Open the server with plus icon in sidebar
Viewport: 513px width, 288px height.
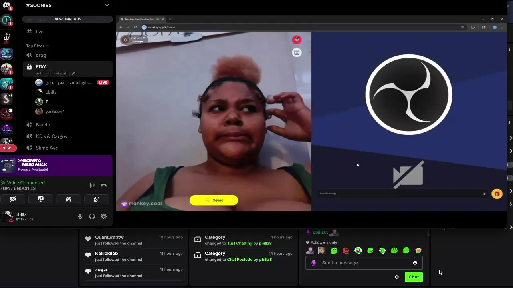(x=6, y=20)
